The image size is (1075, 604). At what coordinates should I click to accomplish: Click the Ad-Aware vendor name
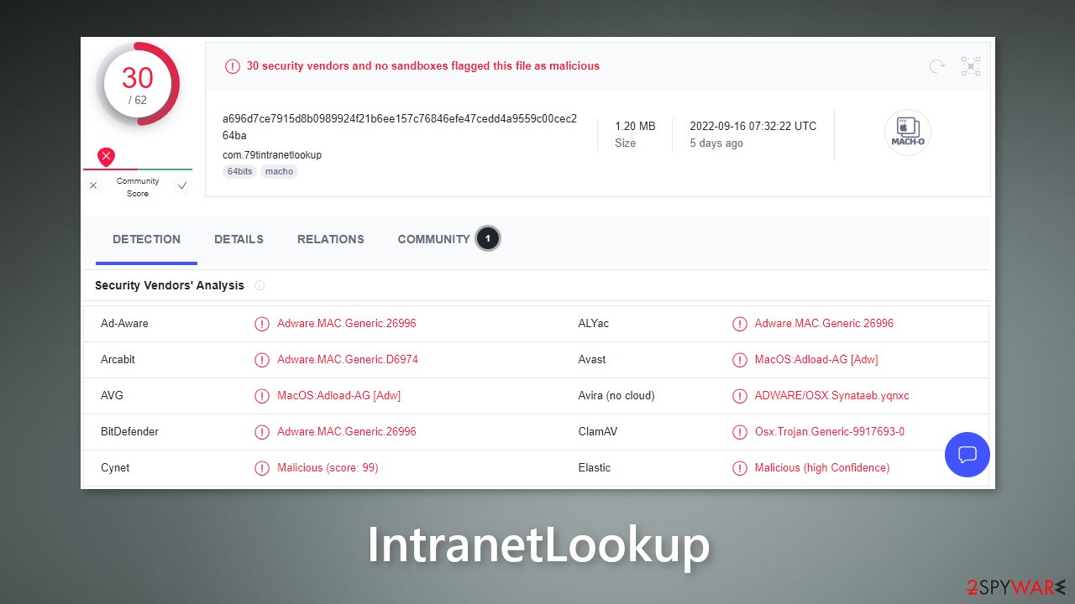(124, 324)
